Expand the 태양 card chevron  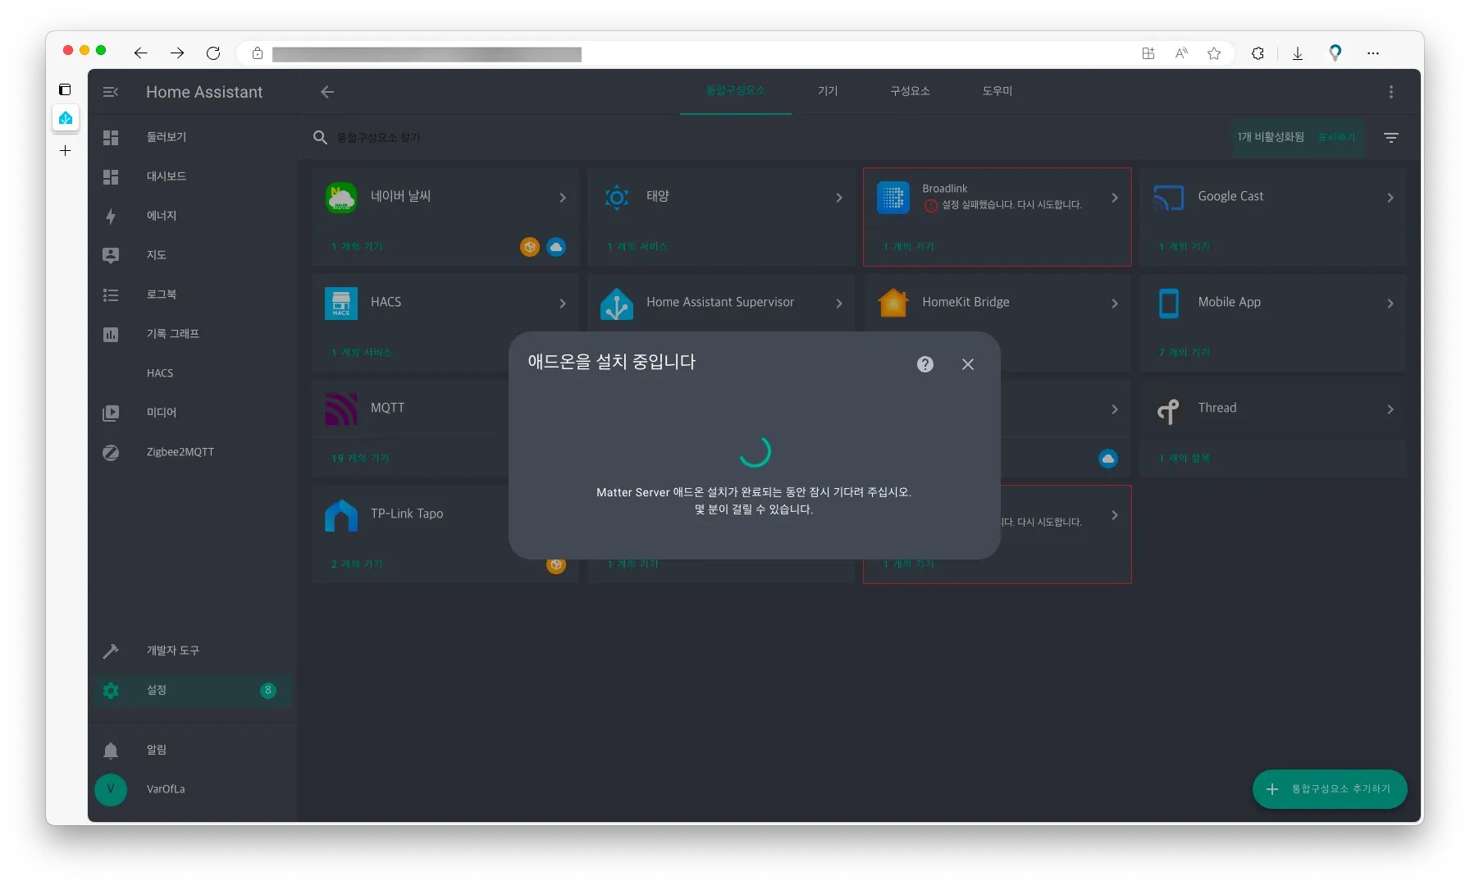[x=839, y=198]
